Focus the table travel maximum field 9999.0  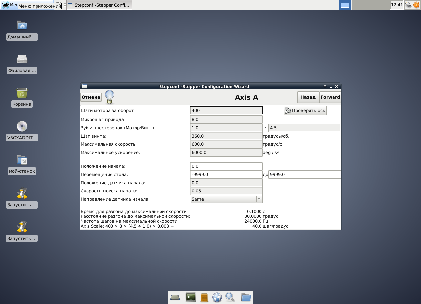[x=305, y=175]
